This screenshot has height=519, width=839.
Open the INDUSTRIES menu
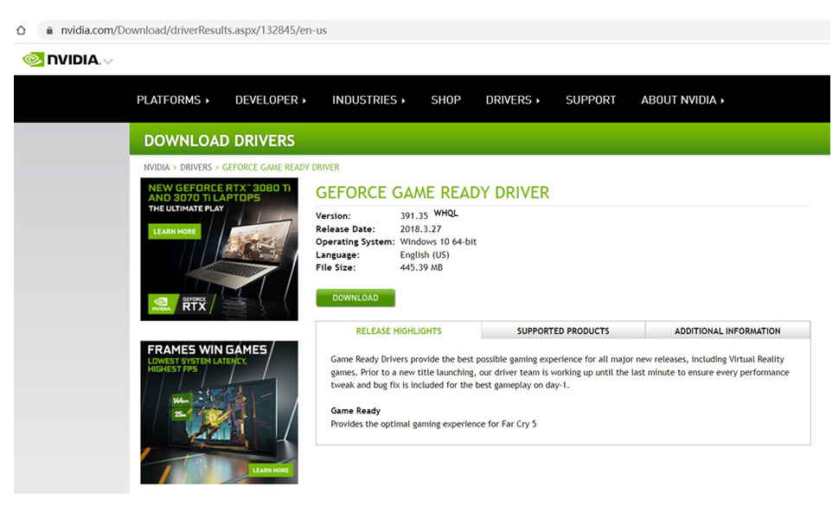[368, 100]
